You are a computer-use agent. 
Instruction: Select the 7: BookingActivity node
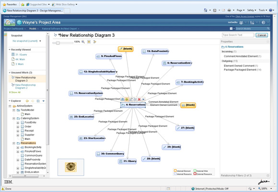tap(189, 82)
